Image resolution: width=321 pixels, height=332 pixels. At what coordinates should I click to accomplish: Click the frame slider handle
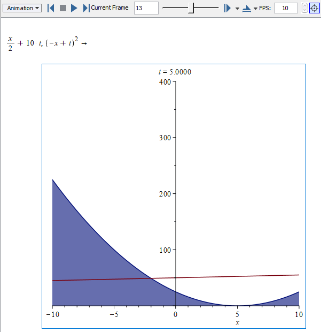tap(191, 8)
